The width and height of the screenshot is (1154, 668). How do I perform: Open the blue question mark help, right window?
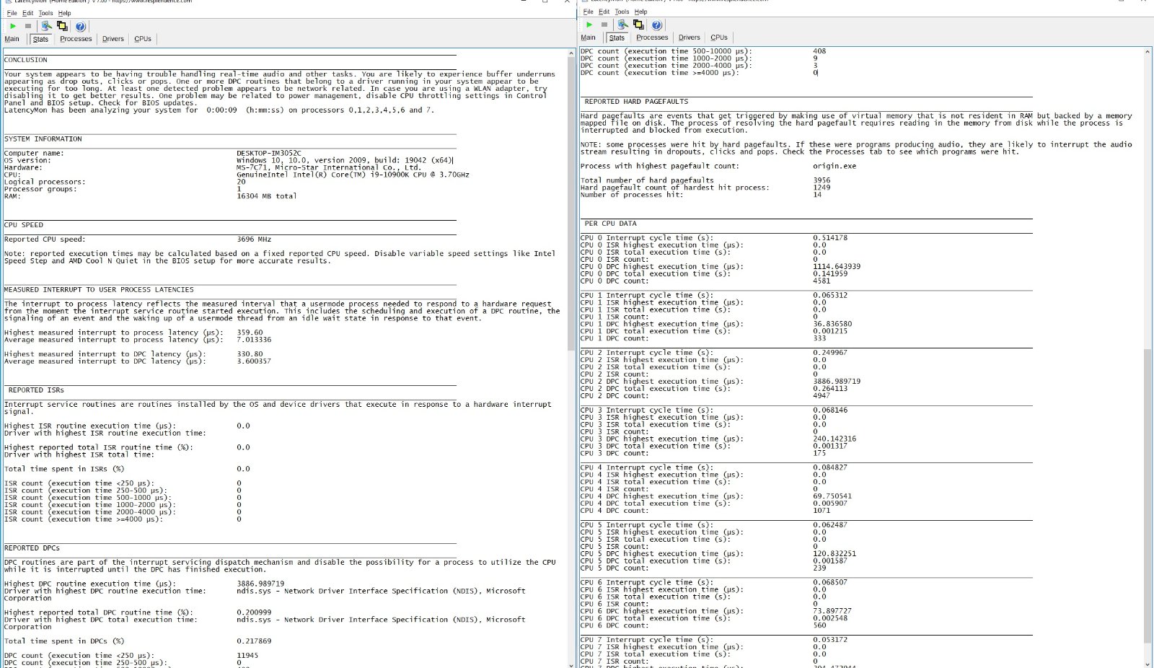click(656, 25)
